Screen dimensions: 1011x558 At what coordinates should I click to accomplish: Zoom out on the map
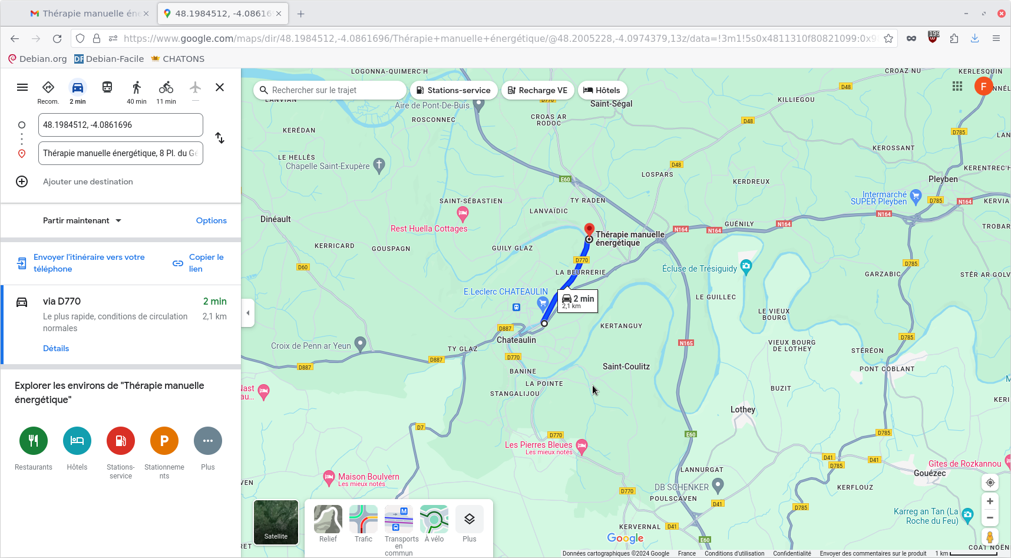click(990, 518)
